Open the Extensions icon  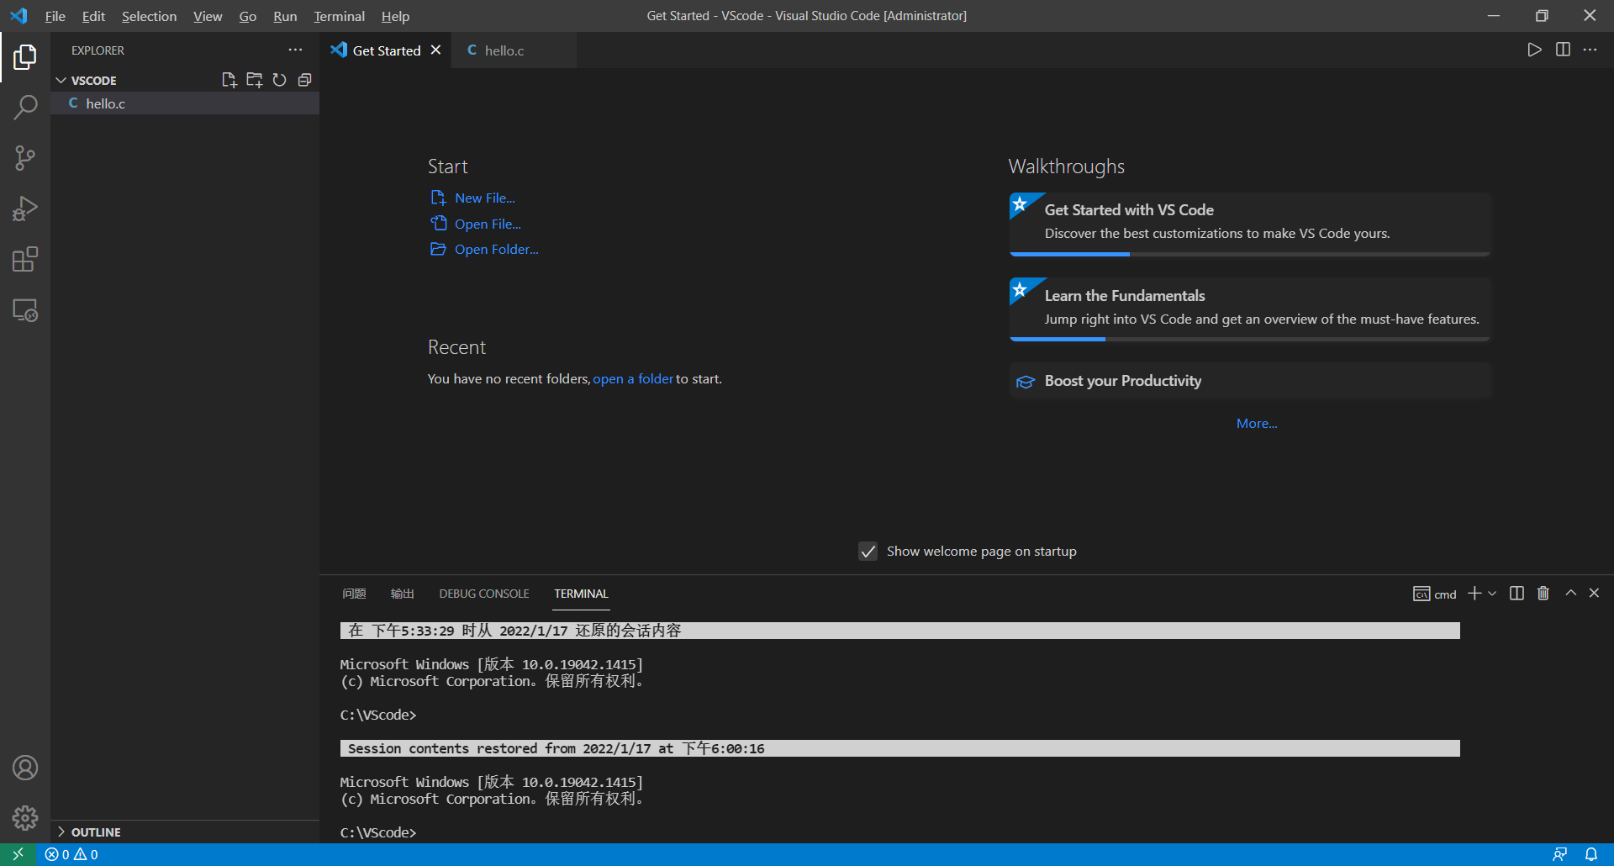25,259
